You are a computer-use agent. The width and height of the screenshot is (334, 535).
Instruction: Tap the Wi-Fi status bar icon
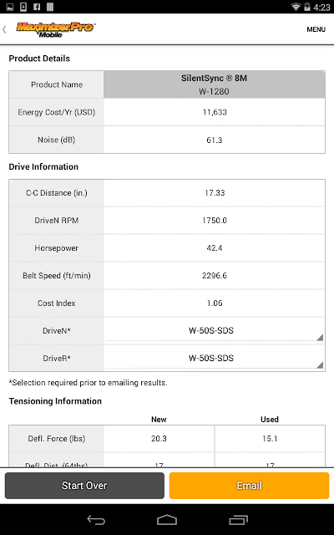[296, 7]
